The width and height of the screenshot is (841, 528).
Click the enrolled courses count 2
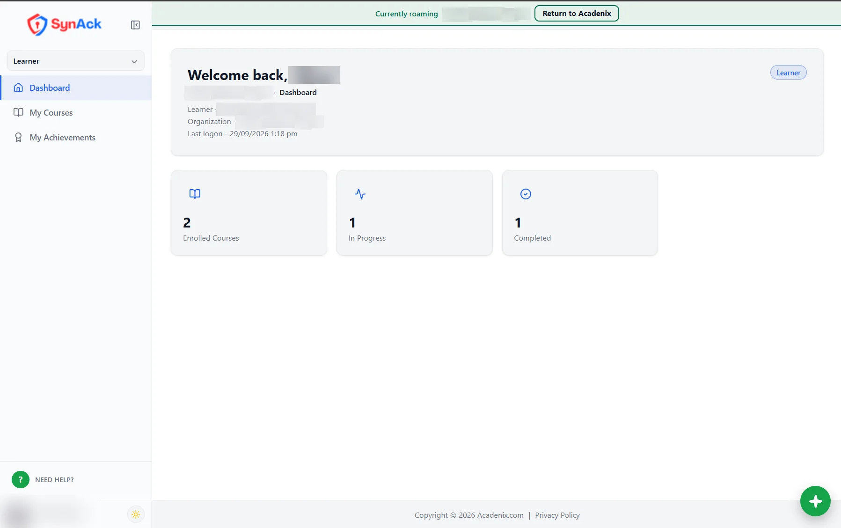[187, 222]
